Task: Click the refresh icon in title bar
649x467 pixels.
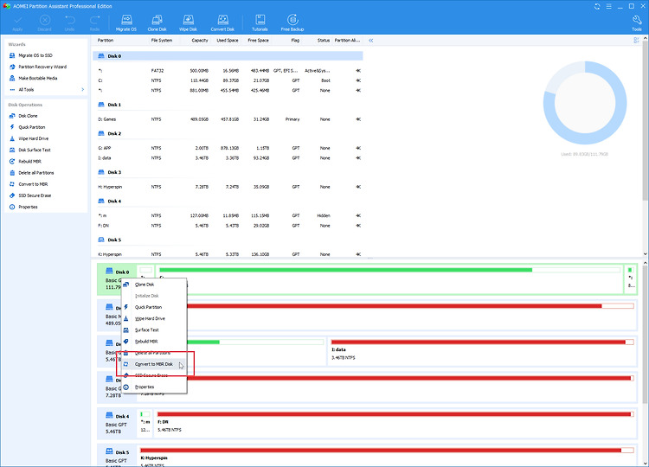Action: (597, 6)
